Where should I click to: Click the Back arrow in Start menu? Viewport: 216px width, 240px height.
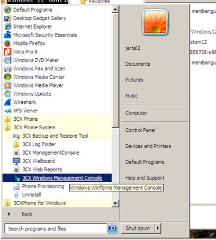pos(9,214)
